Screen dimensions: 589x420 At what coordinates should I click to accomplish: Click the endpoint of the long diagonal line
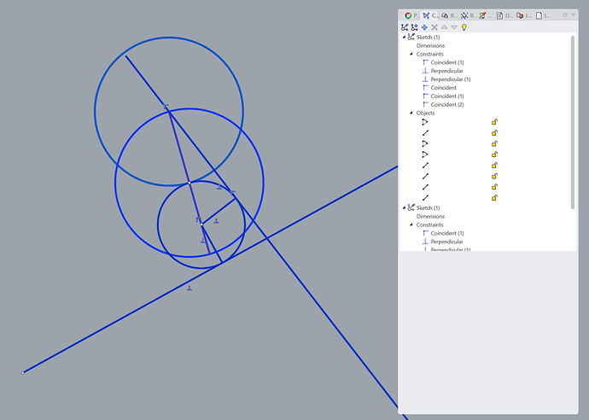(x=23, y=373)
